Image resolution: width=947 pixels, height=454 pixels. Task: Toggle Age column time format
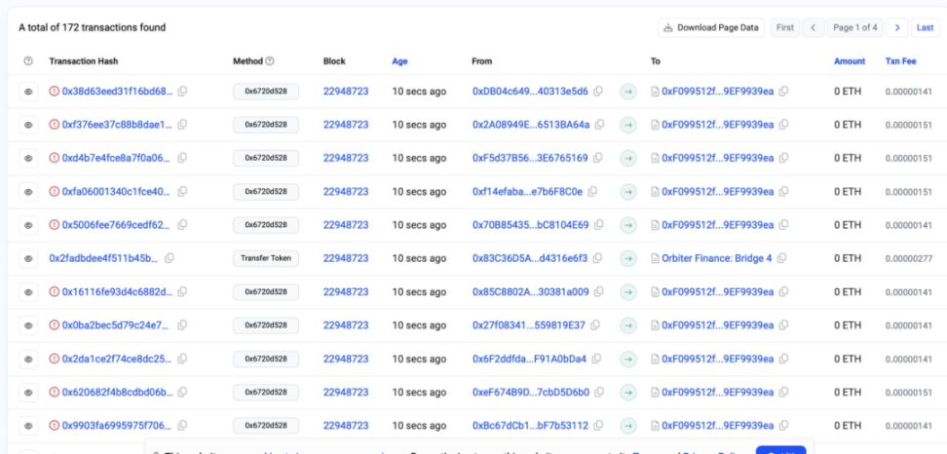coord(399,61)
